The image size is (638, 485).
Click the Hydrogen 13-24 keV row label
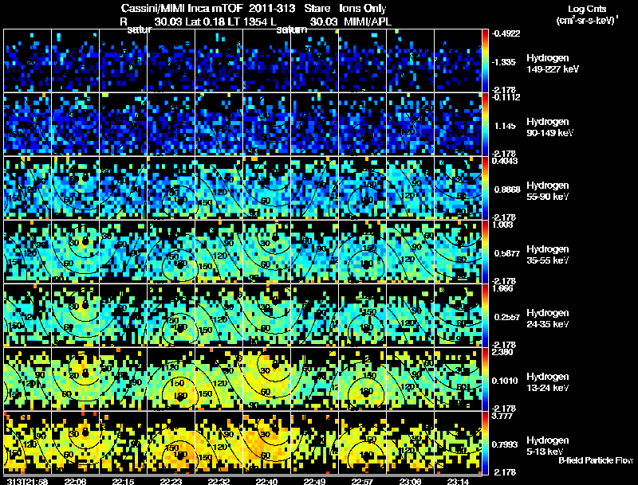[x=548, y=382]
